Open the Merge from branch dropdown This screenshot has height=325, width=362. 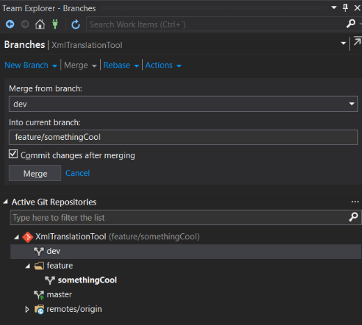point(352,104)
